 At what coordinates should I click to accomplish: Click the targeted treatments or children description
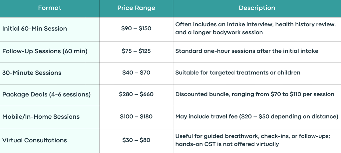238,73
